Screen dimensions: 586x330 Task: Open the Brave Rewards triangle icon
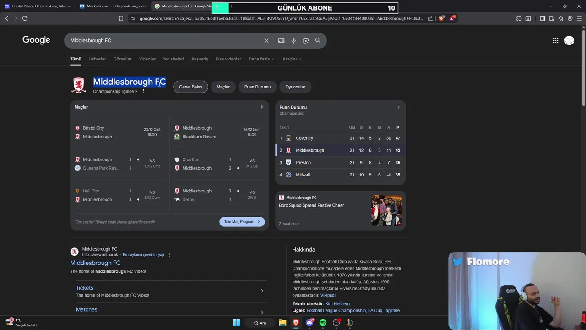[452, 18]
